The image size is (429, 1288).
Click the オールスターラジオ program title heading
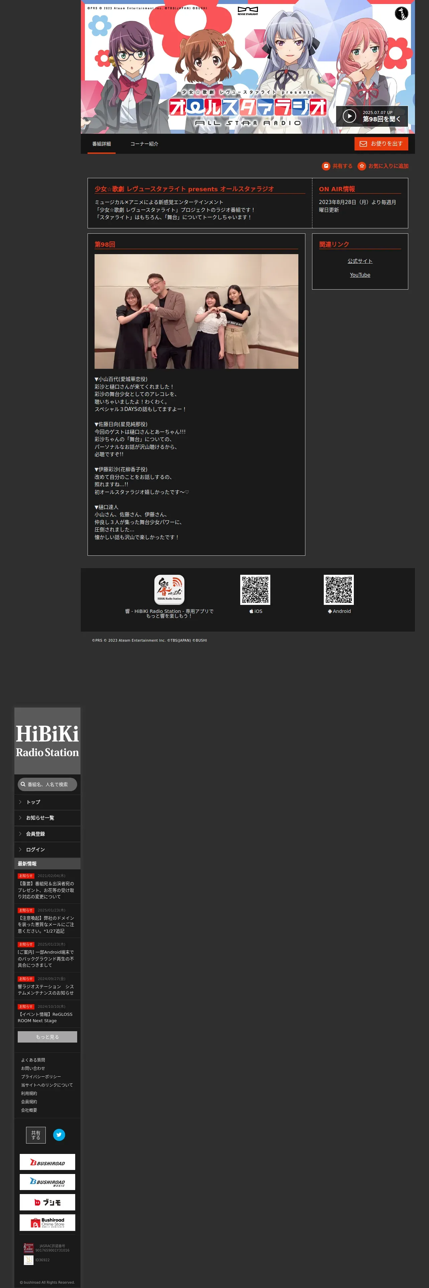[x=184, y=189]
